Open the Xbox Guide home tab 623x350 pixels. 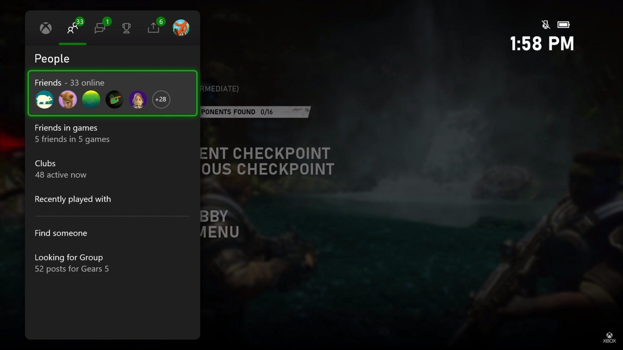(x=45, y=28)
